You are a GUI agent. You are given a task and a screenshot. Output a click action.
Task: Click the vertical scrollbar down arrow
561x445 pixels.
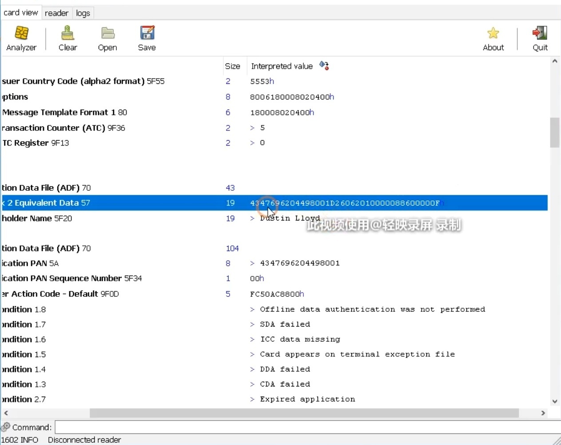click(x=554, y=401)
